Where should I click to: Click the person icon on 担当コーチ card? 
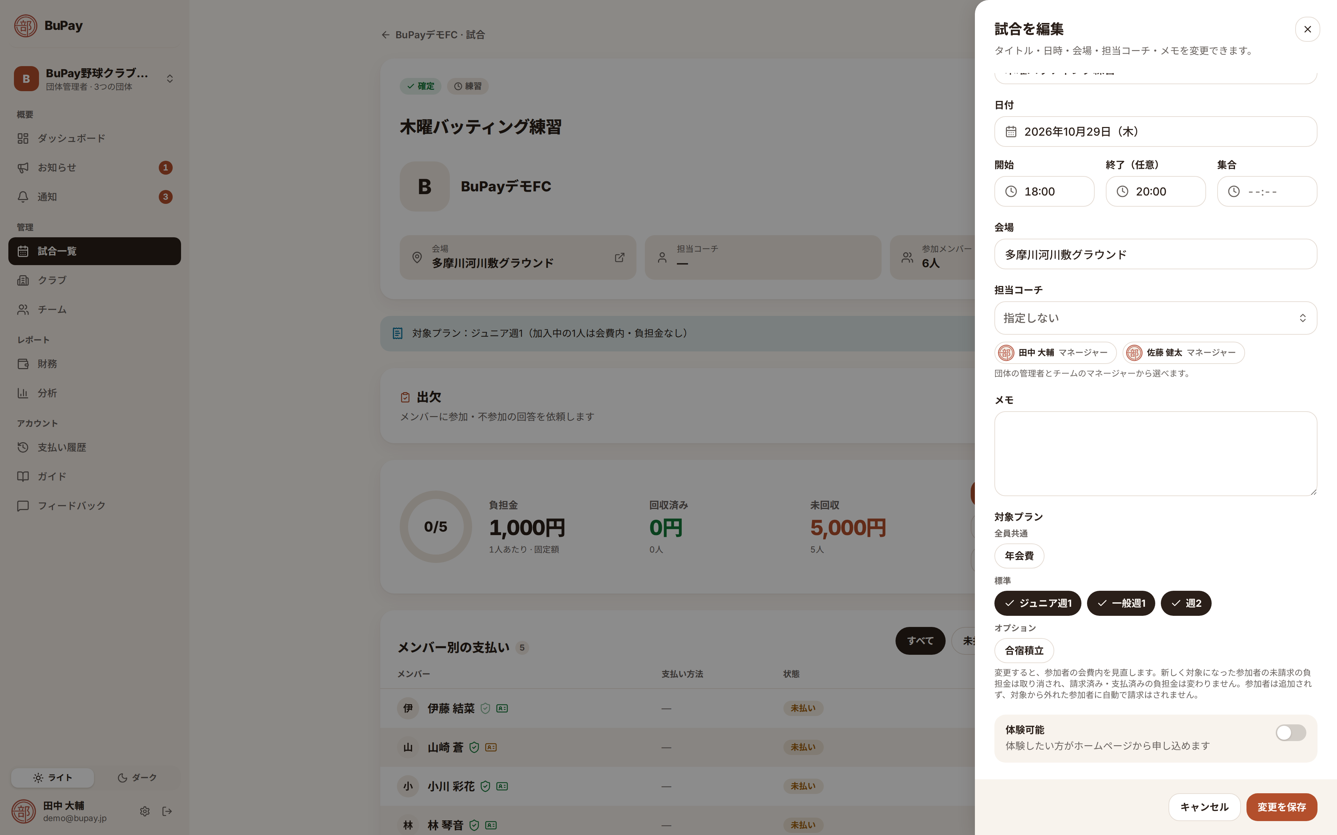tap(662, 257)
